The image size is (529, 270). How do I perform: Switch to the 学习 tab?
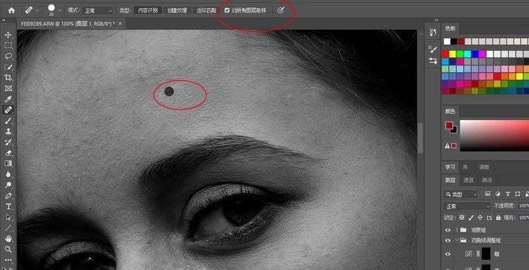[x=450, y=167]
